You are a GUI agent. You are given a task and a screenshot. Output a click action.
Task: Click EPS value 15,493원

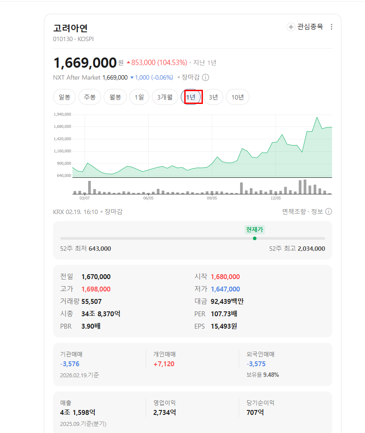pos(224,326)
